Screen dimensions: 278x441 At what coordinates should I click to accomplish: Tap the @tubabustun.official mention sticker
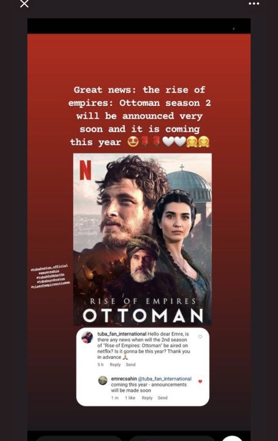(x=49, y=267)
